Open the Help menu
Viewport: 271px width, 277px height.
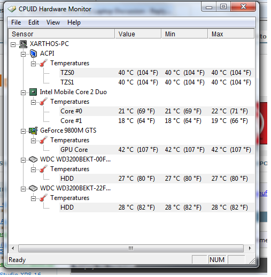pyautogui.click(x=74, y=22)
